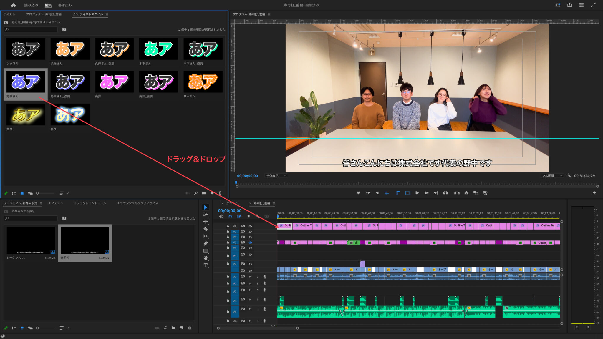Select the Hand tool
This screenshot has height=339, width=603.
coord(206,258)
